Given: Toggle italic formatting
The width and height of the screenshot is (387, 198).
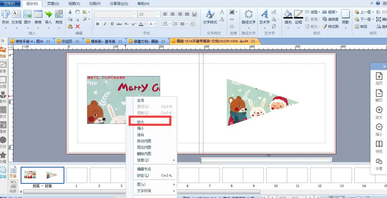Looking at the screenshot, I should point(105,24).
